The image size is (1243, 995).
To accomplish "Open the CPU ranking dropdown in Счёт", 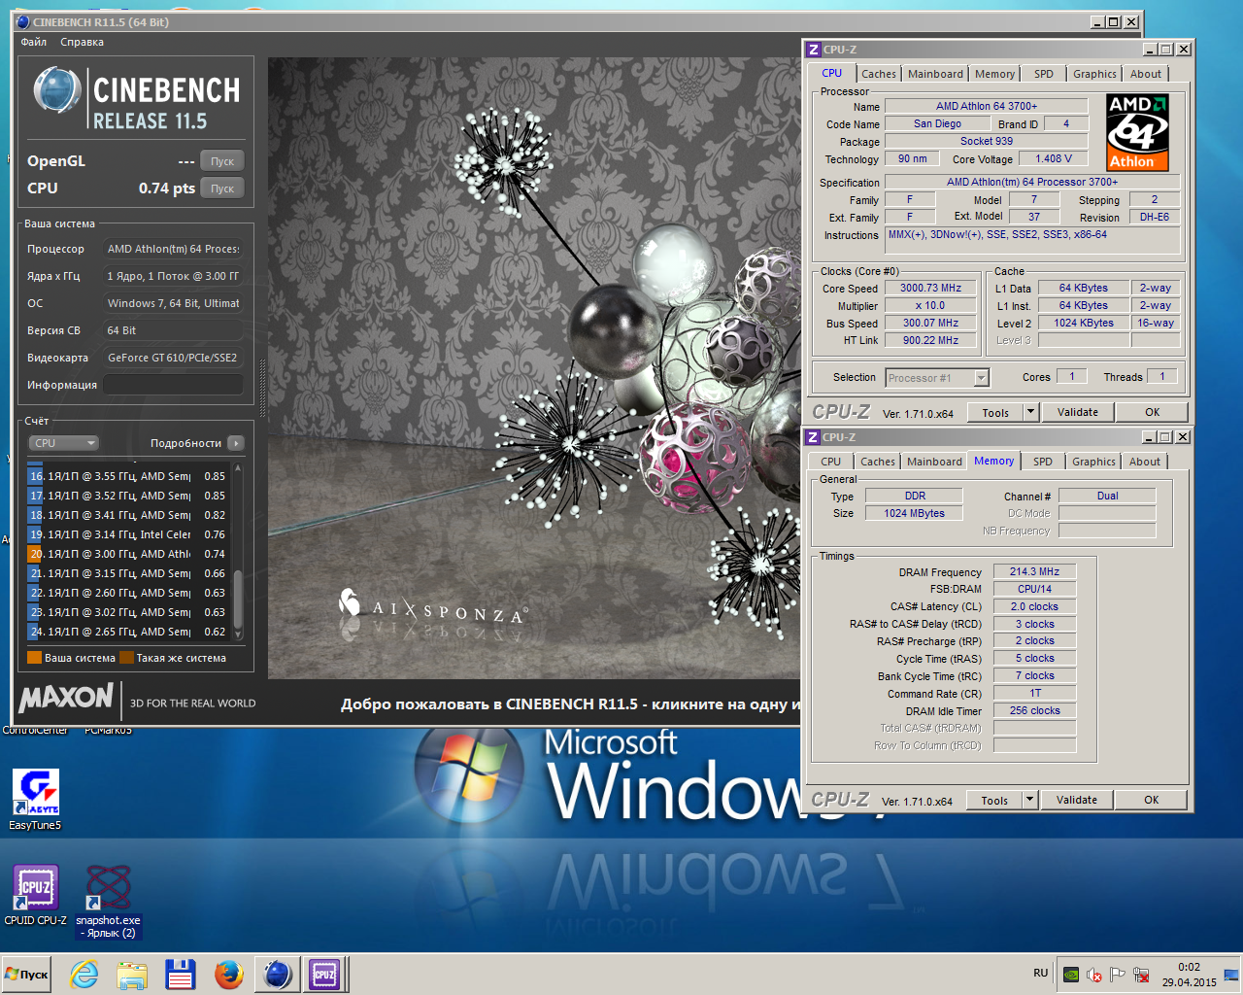I will pos(64,443).
